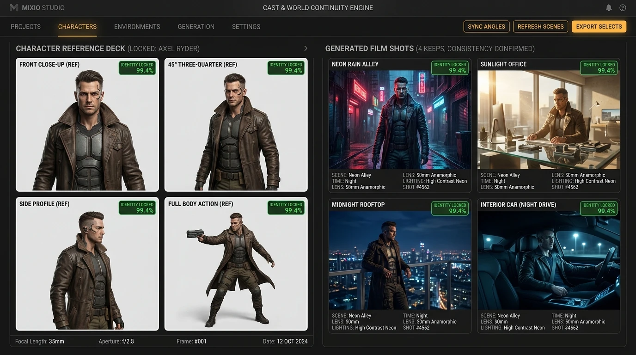This screenshot has width=636, height=355.
Task: Open the notifications bell icon
Action: tap(609, 8)
